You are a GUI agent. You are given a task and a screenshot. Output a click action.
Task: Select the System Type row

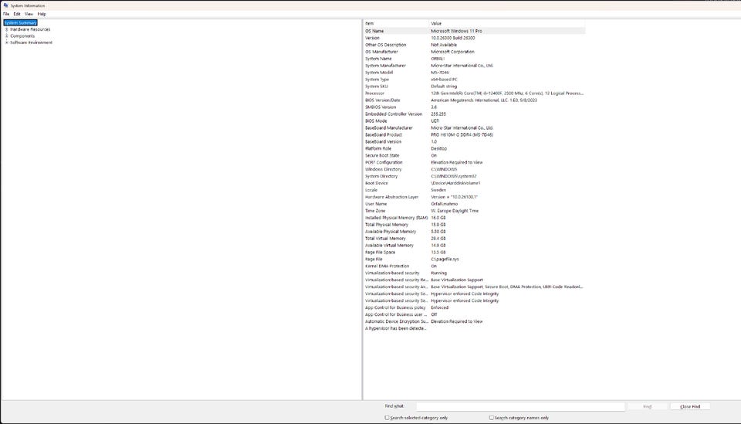click(475, 80)
